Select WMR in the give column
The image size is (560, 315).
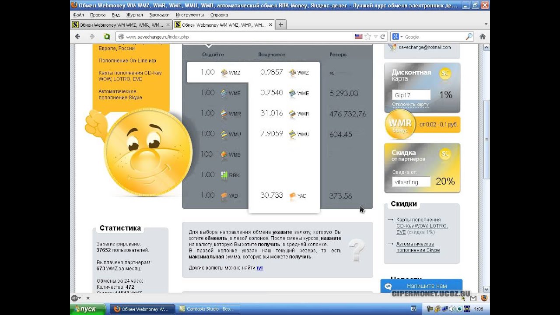pos(221,113)
